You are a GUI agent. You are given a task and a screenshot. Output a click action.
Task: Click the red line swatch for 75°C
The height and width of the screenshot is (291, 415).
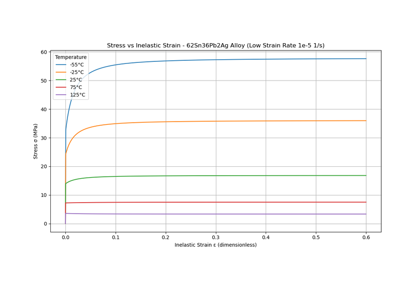coord(61,87)
